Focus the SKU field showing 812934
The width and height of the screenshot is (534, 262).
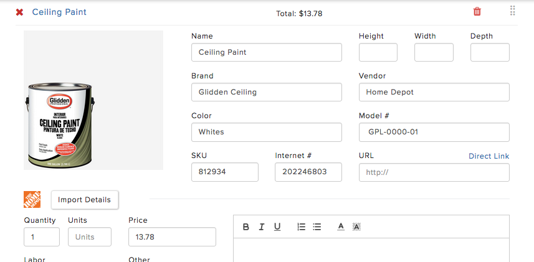(225, 172)
